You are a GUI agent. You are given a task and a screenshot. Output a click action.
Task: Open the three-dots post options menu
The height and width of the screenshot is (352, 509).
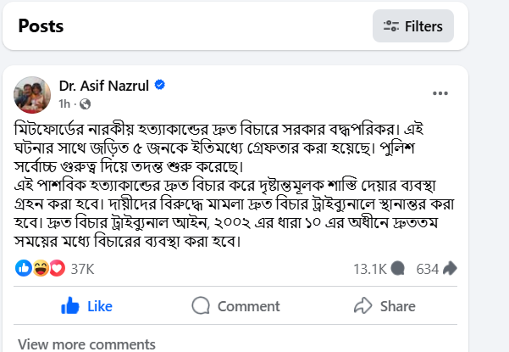click(441, 93)
